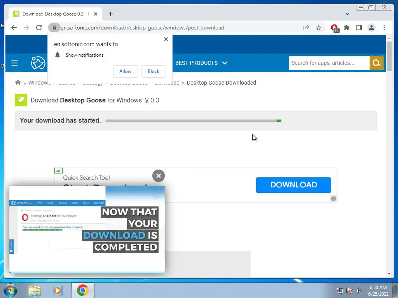Open Windows Explorer from the taskbar
The height and width of the screenshot is (298, 398).
(x=35, y=290)
